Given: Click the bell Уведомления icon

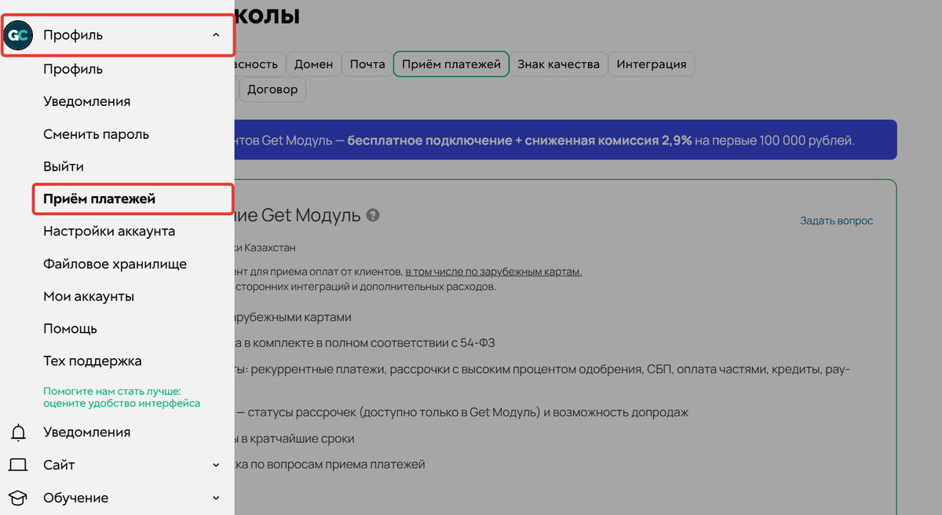Looking at the screenshot, I should [x=18, y=433].
